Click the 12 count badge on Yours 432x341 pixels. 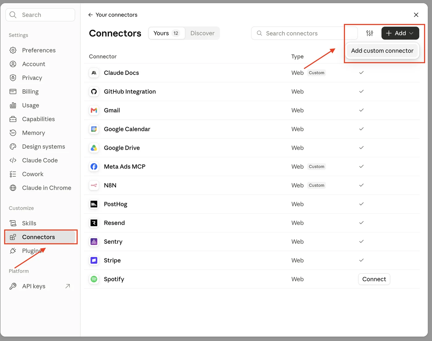coord(176,33)
